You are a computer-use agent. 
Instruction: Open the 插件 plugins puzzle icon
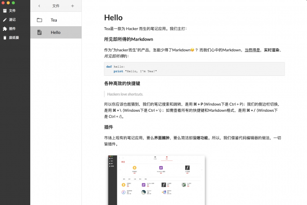5,29
